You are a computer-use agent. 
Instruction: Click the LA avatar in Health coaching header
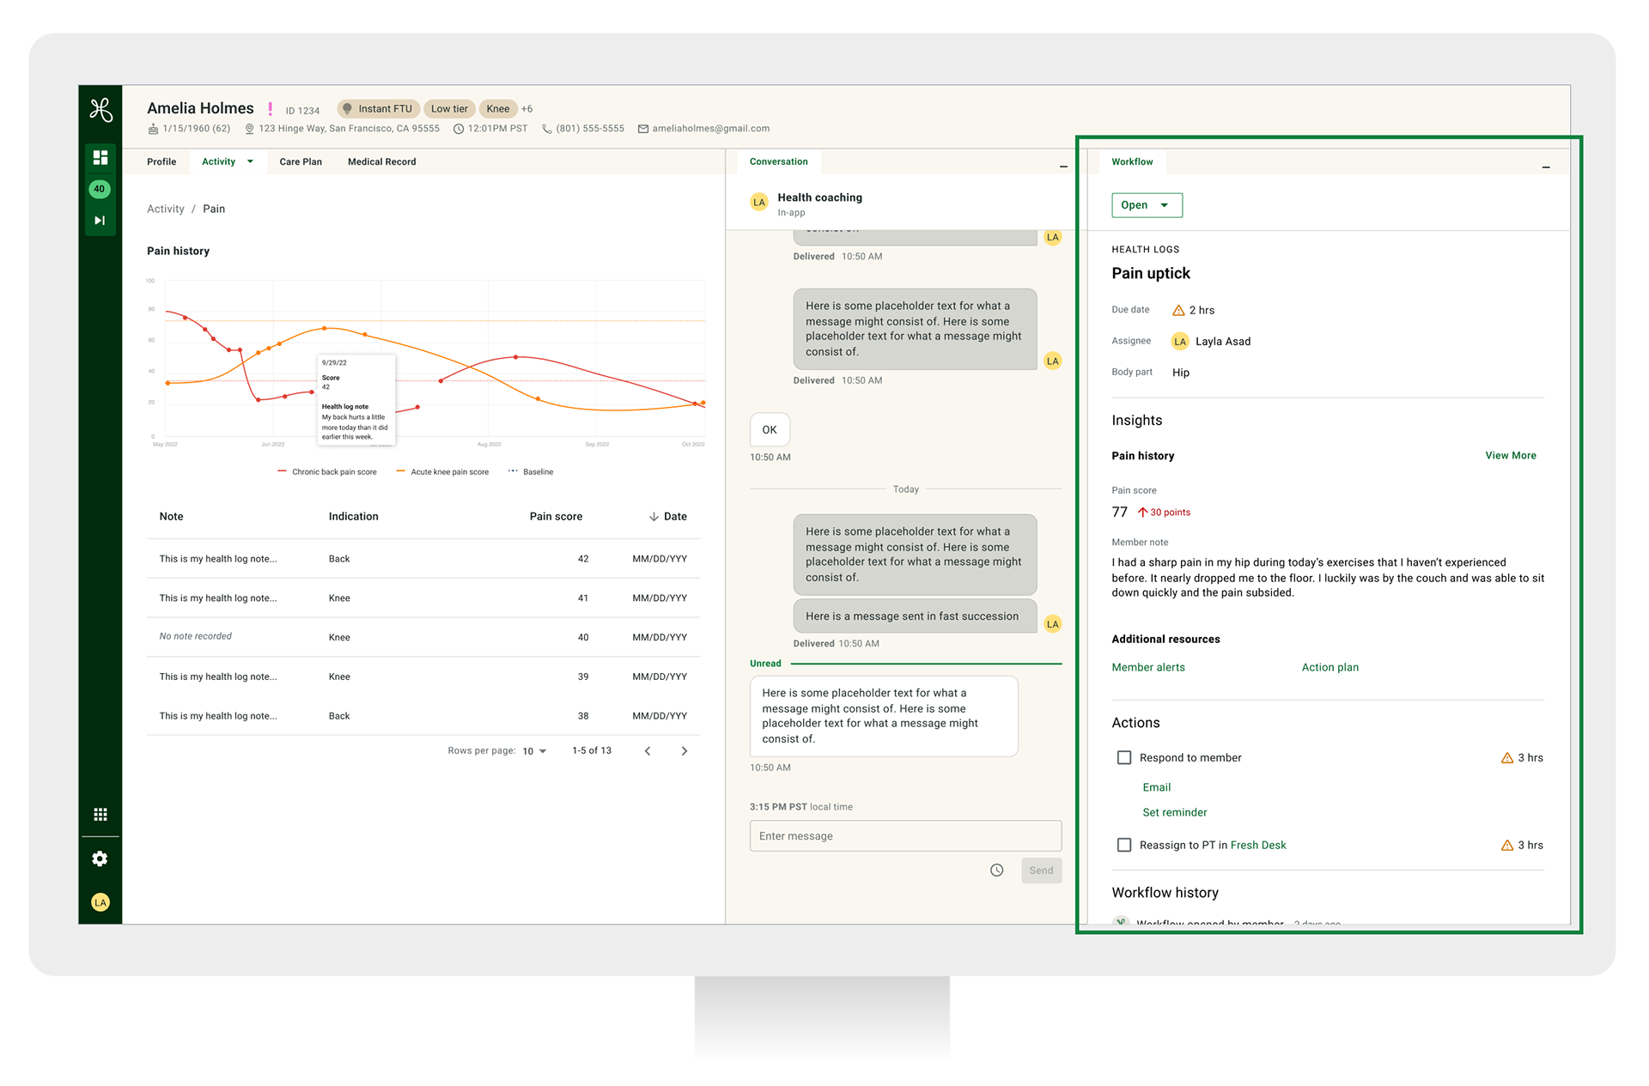pos(759,203)
